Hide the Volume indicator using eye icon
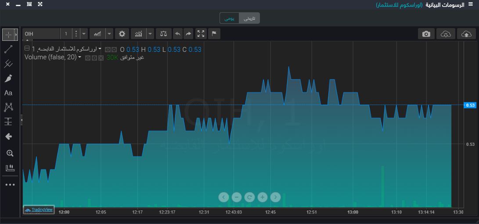This screenshot has height=224, width=479. pos(88,58)
